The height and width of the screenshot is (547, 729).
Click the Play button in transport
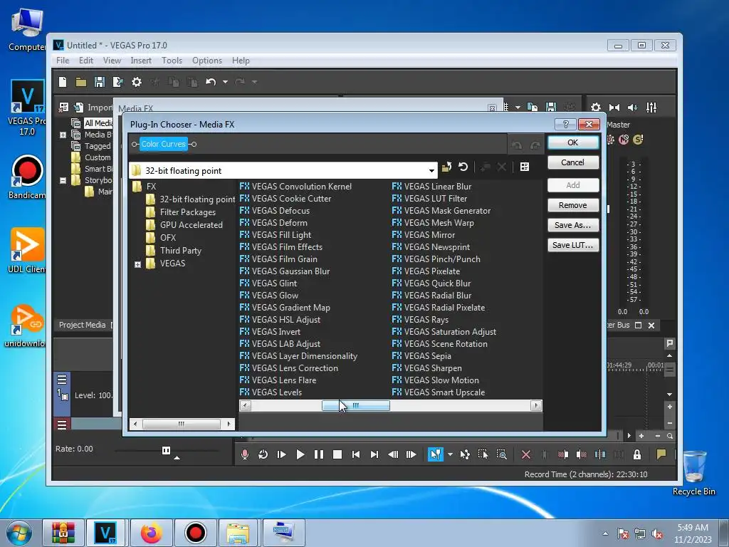(300, 454)
